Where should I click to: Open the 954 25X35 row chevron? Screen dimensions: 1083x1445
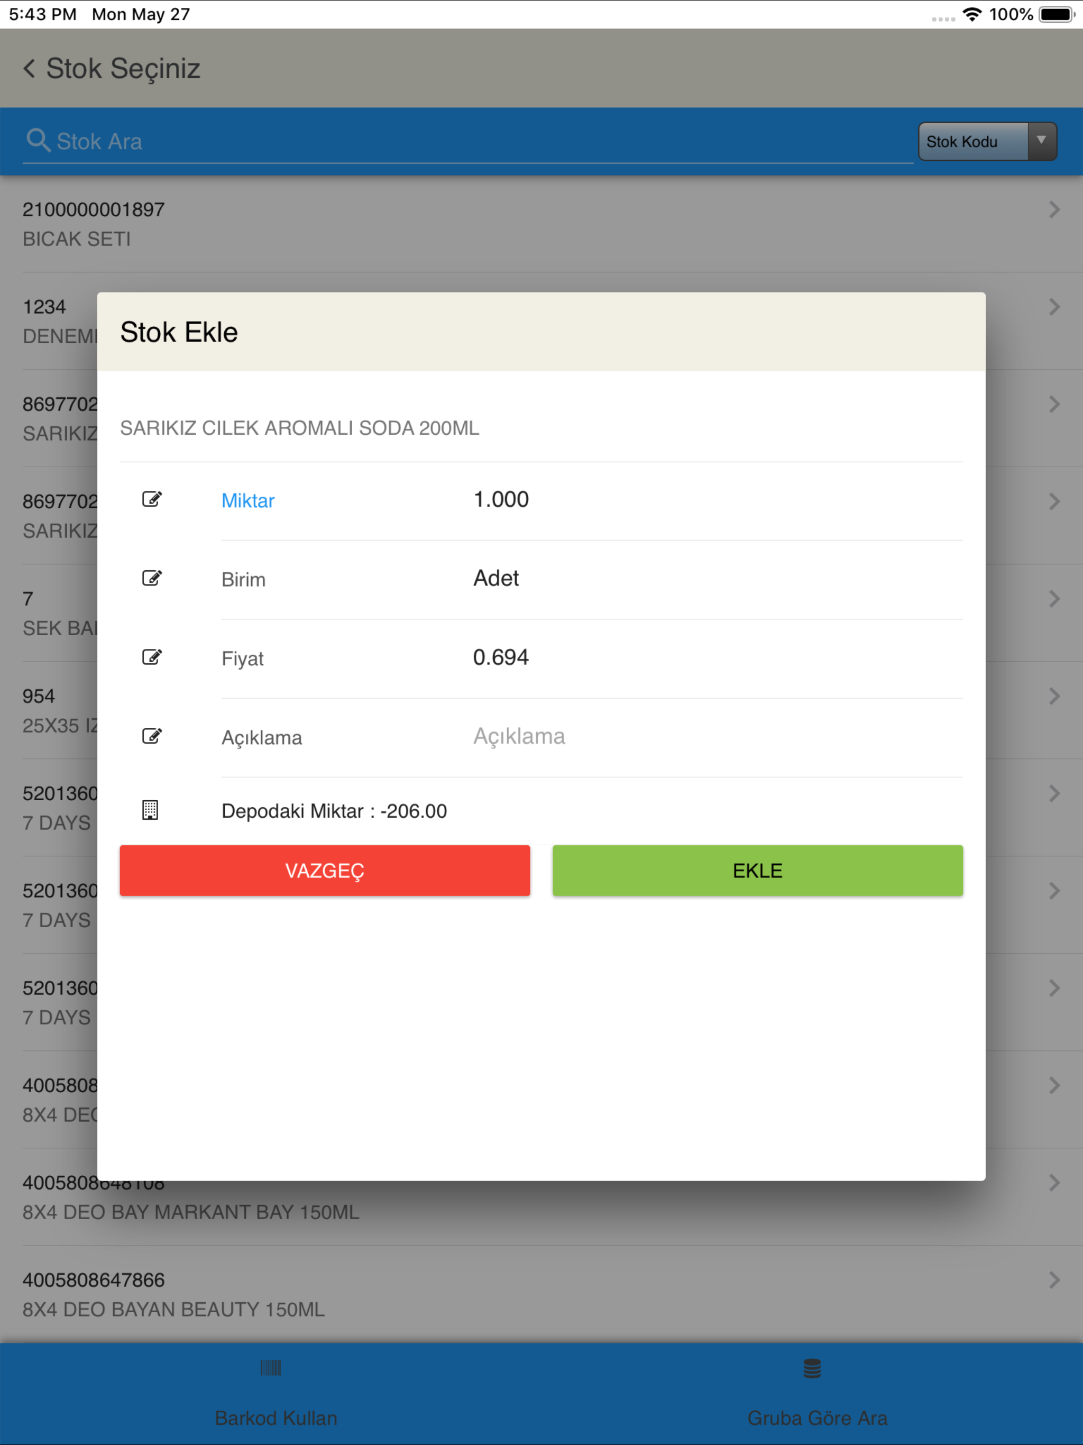1053,697
